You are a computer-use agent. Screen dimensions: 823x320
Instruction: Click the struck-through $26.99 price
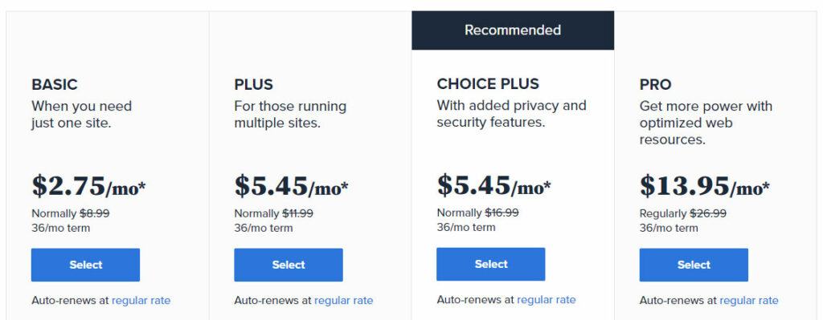[x=708, y=213]
